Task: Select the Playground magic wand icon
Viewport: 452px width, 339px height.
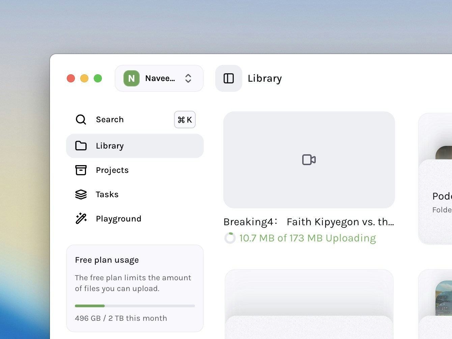Action: click(x=81, y=218)
